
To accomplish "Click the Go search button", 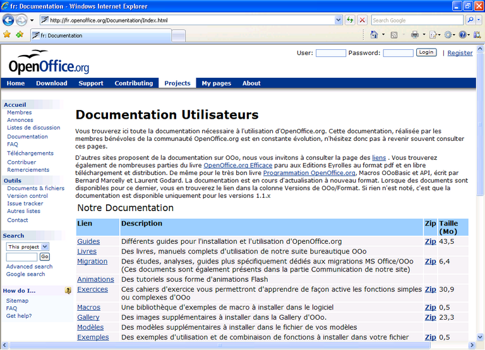I will pyautogui.click(x=45, y=256).
